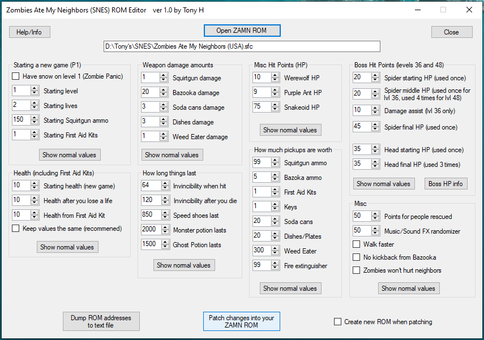
Task: Increase Spider final HP spinner up
Action: coord(375,124)
